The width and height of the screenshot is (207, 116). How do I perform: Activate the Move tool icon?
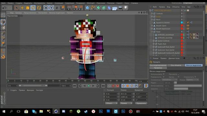[22, 8]
